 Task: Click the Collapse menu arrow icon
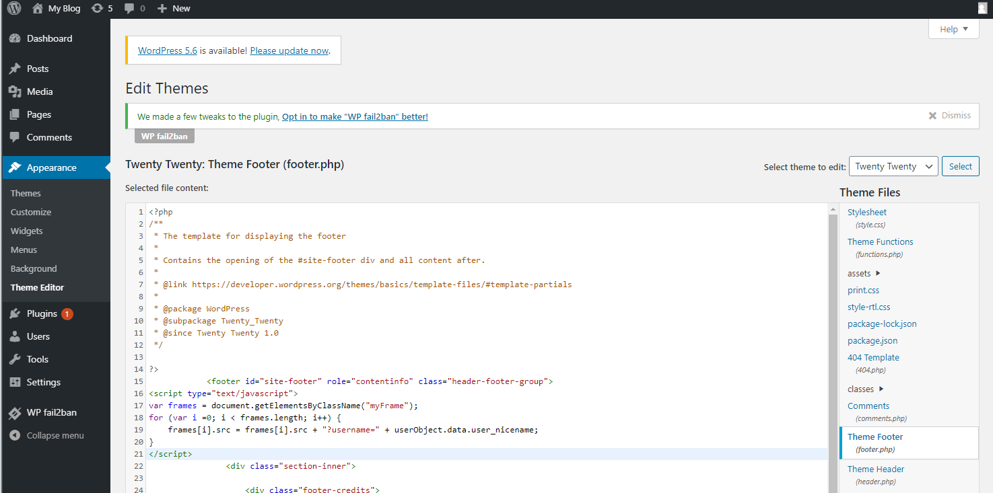tap(15, 435)
